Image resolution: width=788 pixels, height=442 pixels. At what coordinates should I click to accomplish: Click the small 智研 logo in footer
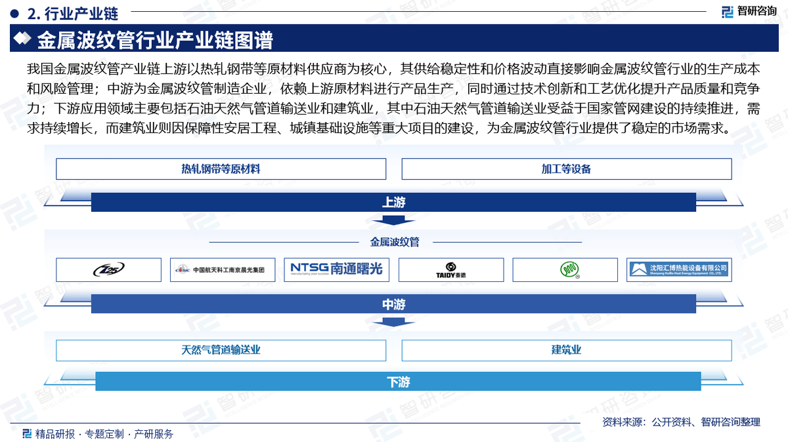pyautogui.click(x=26, y=433)
